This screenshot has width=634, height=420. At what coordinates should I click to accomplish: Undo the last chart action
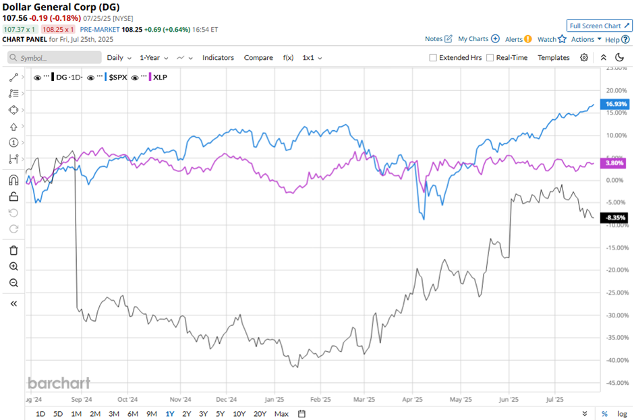coord(13,213)
